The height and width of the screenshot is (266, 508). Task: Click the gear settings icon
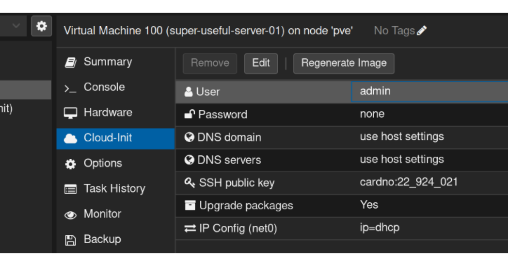tap(41, 26)
